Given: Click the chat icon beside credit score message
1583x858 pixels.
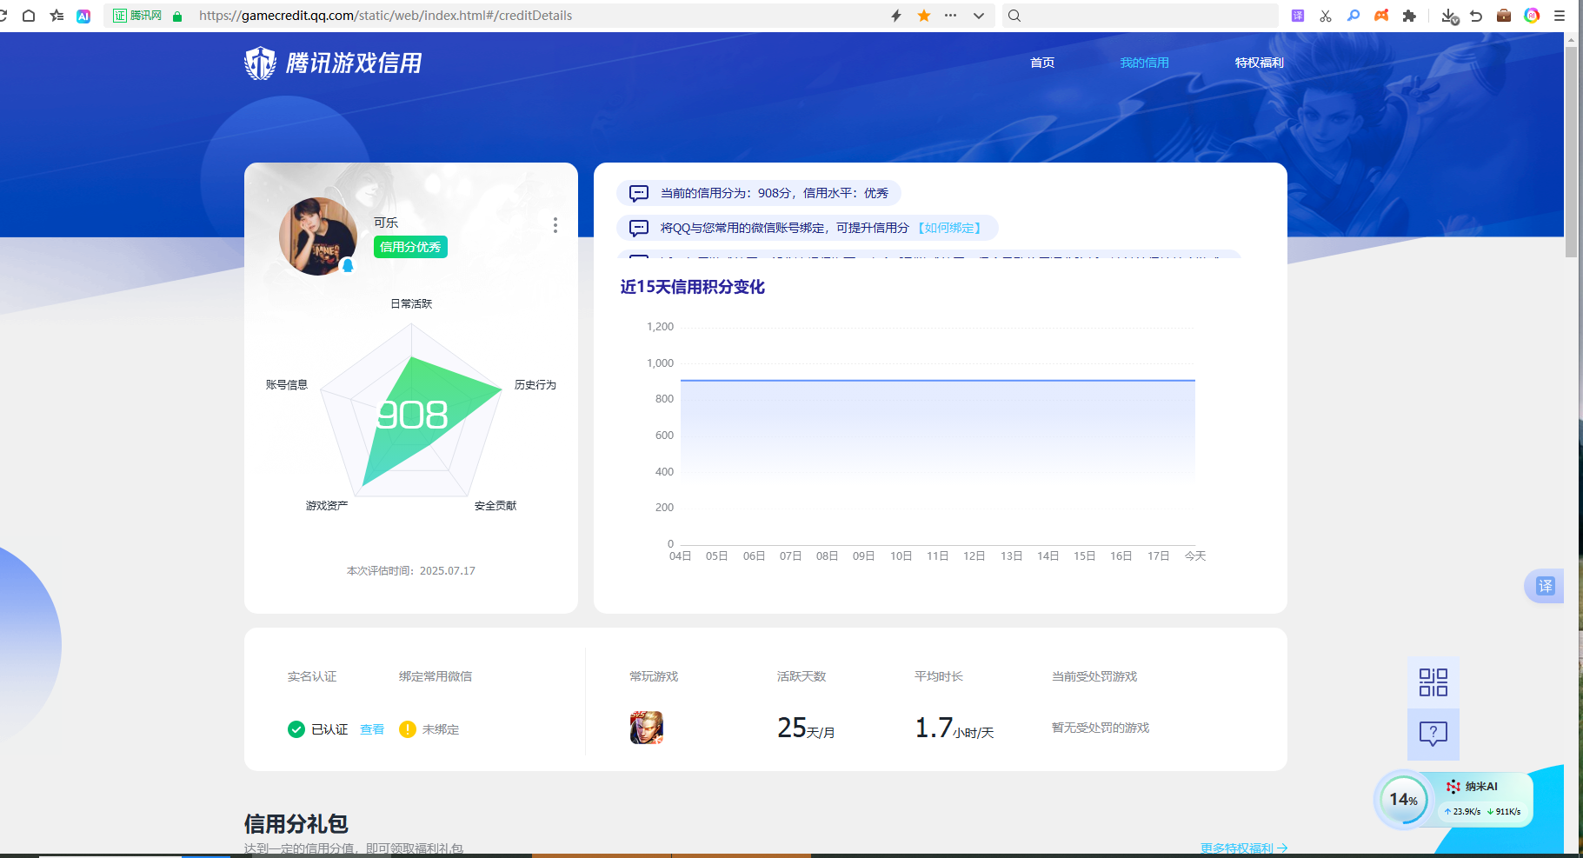Looking at the screenshot, I should point(639,193).
